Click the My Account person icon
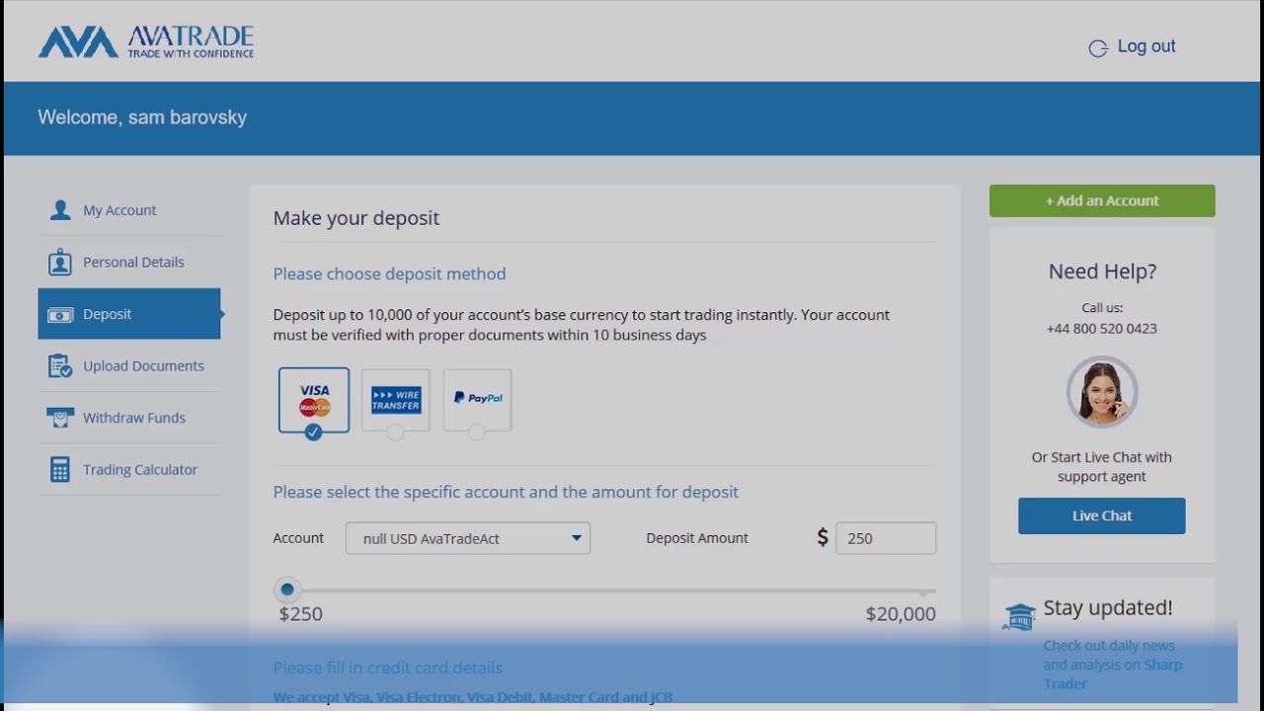The image size is (1264, 711). [x=60, y=210]
